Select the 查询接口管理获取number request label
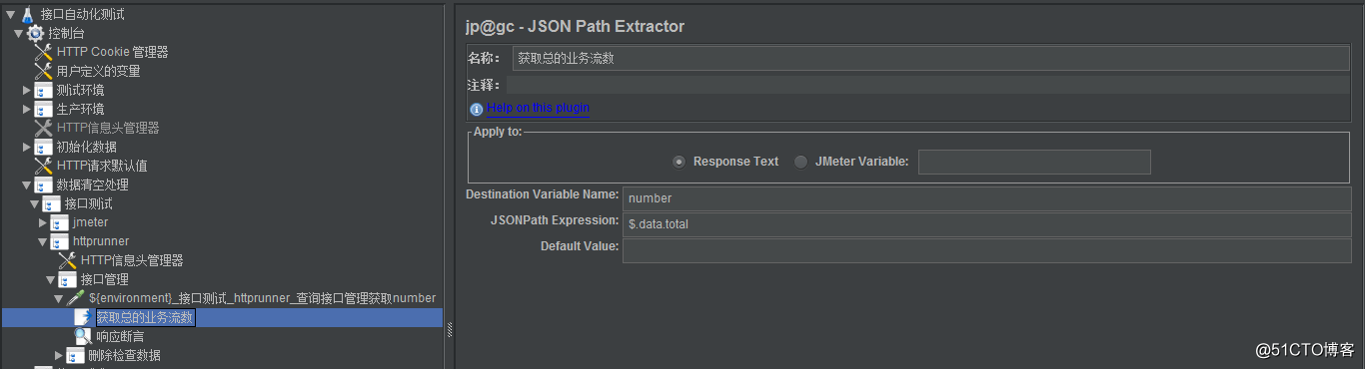The width and height of the screenshot is (1365, 369). point(262,298)
